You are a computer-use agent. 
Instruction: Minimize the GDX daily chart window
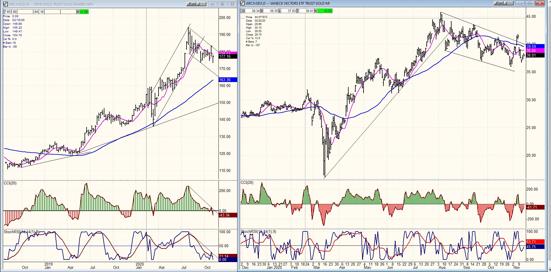(520, 3)
